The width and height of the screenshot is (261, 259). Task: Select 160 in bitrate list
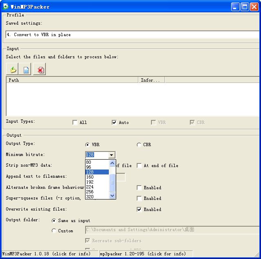[x=97, y=177]
